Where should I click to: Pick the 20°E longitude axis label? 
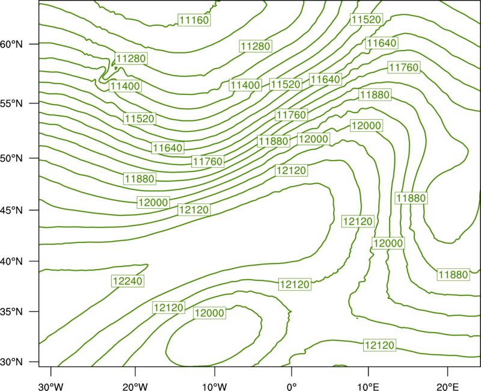tap(447, 387)
